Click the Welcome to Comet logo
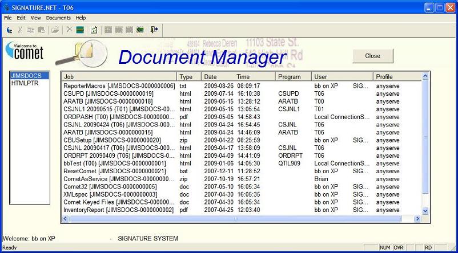This screenshot has height=253, width=458. click(x=25, y=50)
